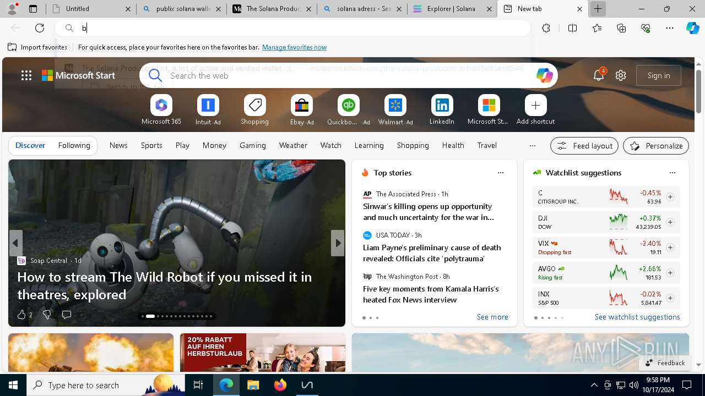Open page settings gear icon
This screenshot has height=396, width=705.
click(621, 75)
